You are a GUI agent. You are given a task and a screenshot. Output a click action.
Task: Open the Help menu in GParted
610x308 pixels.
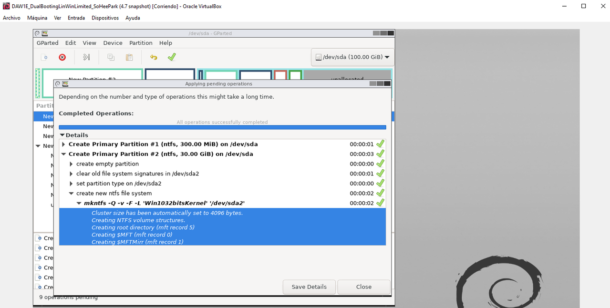165,43
